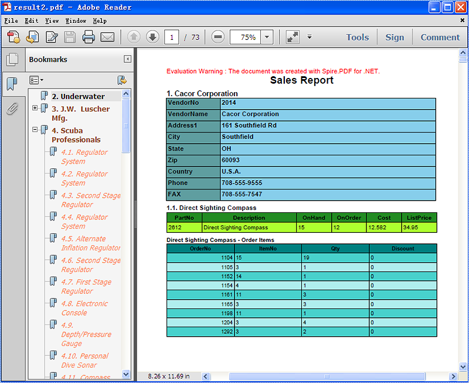The image size is (469, 383).
Task: Jump to 4.10. Personal Dive Sonar bookmark
Action: coord(85,360)
